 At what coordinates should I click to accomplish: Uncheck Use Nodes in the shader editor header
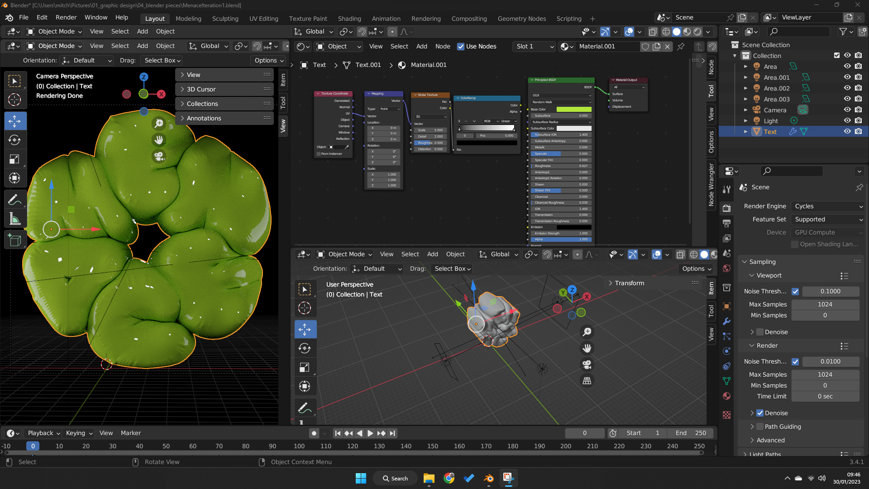461,47
